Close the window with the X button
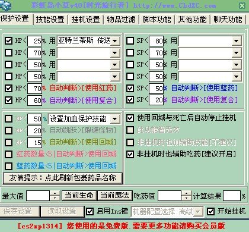Screen dimensions: 249x232 tap(242, 5)
